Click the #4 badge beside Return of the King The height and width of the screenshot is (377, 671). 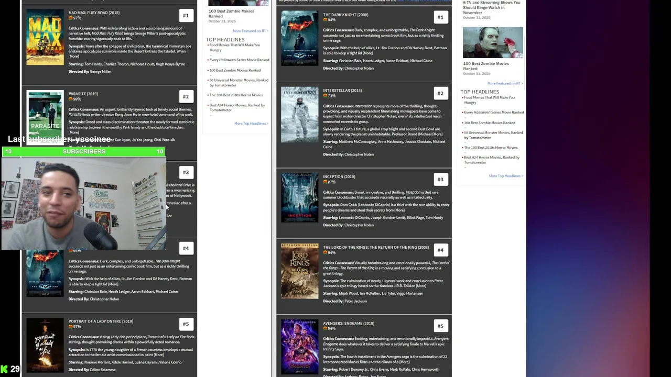point(440,250)
